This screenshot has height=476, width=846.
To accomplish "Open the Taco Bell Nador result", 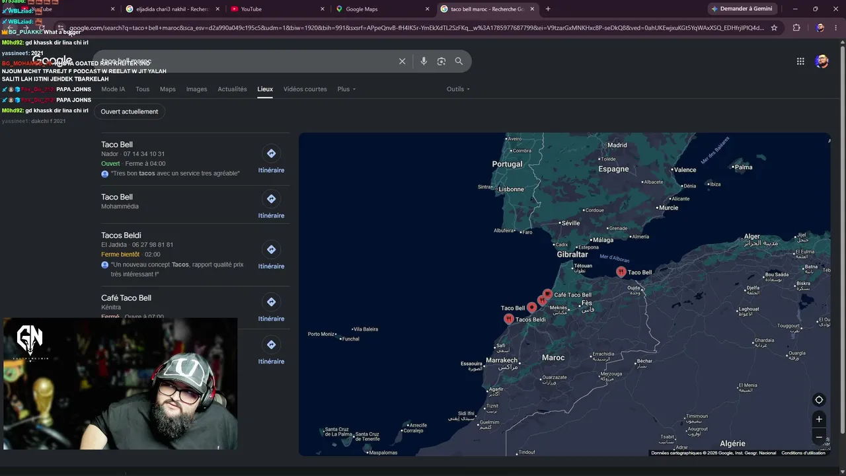I will click(x=117, y=145).
